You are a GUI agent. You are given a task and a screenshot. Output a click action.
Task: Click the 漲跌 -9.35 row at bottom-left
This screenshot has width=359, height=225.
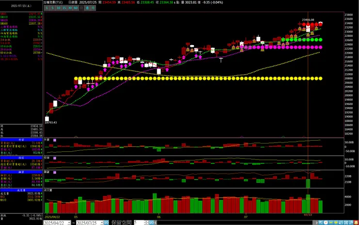point(21,216)
